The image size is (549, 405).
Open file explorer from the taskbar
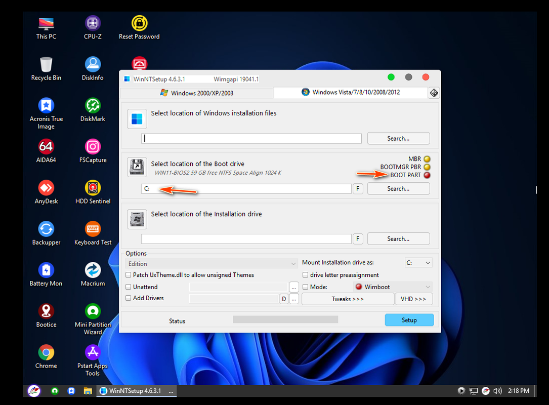point(88,391)
